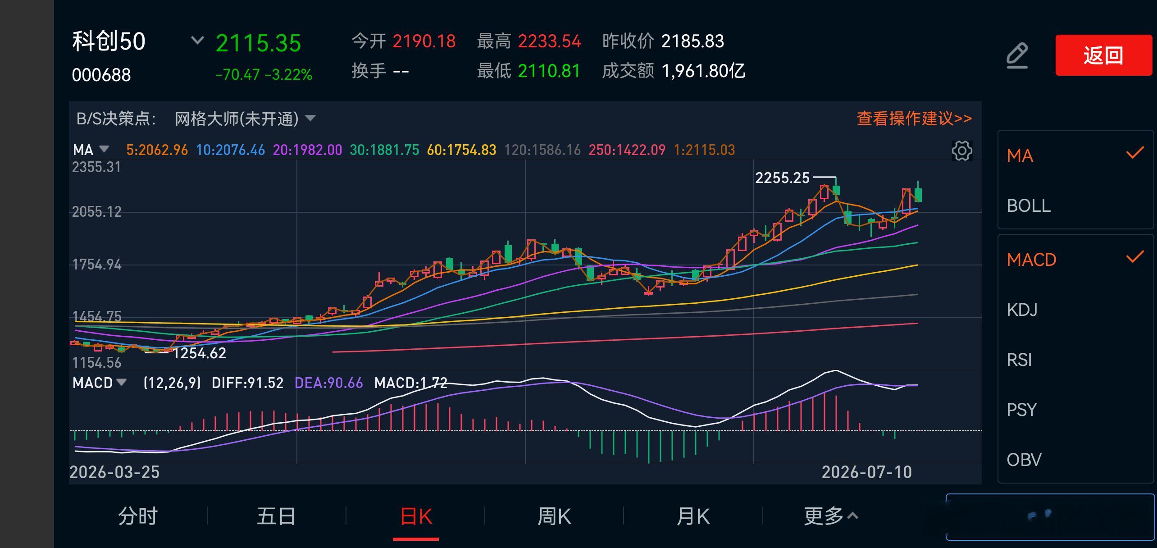Click the 昨收价 value 2185.83
Viewport: 1157px width, 548px height.
click(x=692, y=41)
